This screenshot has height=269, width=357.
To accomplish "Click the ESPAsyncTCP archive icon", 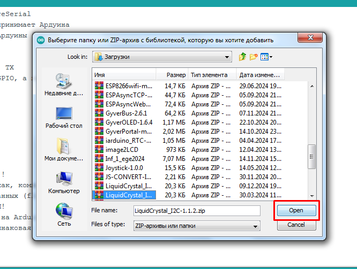I will pos(99,95).
